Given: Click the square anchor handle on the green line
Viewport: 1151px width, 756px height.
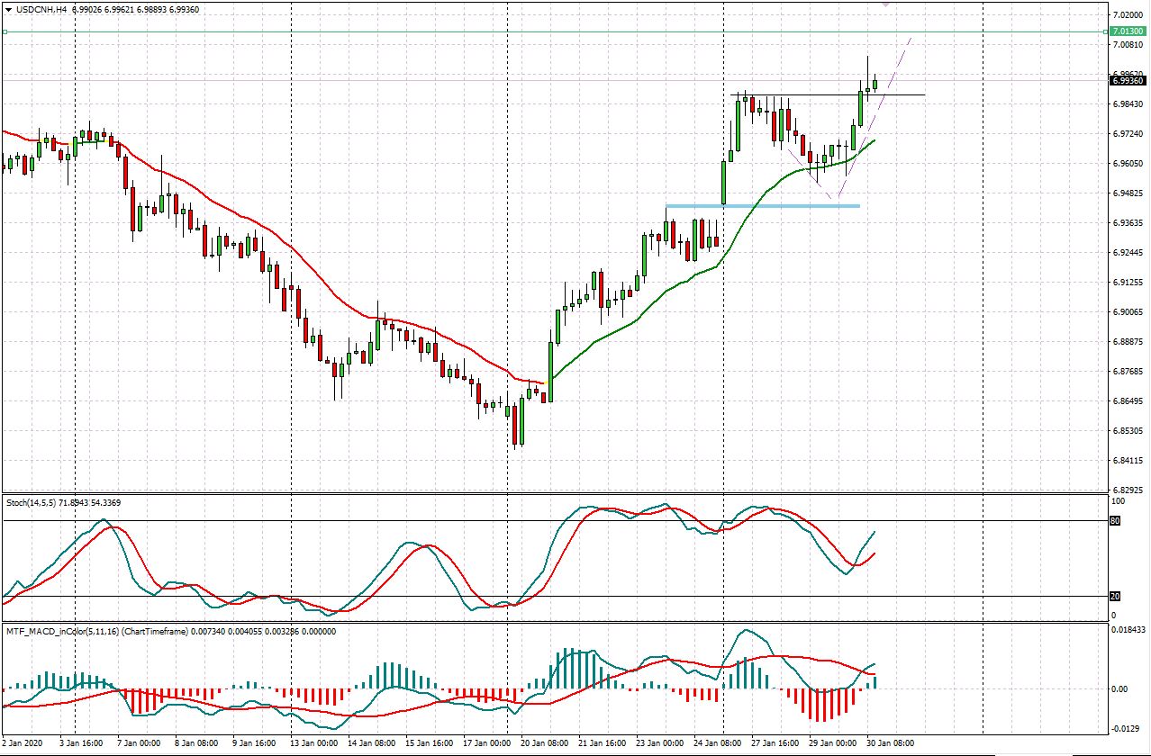Looking at the screenshot, I should (5, 31).
